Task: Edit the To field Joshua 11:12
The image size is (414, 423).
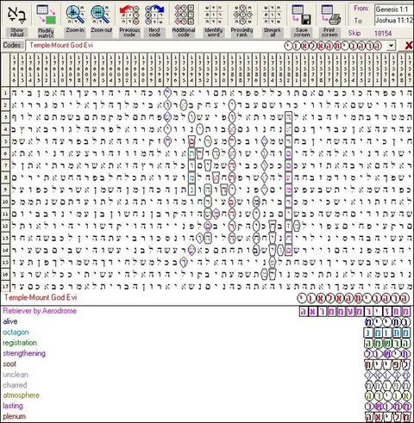Action: click(x=394, y=21)
